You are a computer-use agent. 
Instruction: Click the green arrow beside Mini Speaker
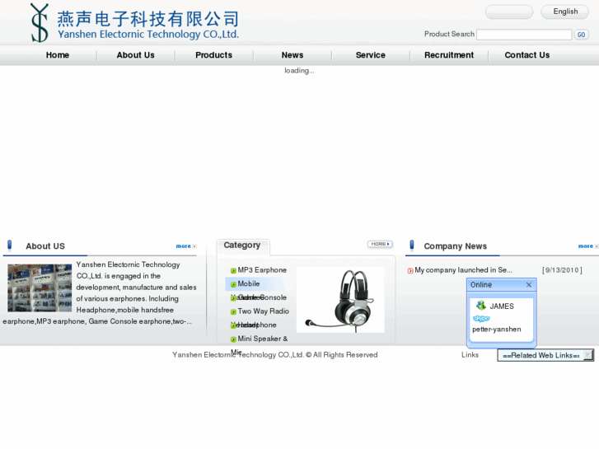(233, 339)
